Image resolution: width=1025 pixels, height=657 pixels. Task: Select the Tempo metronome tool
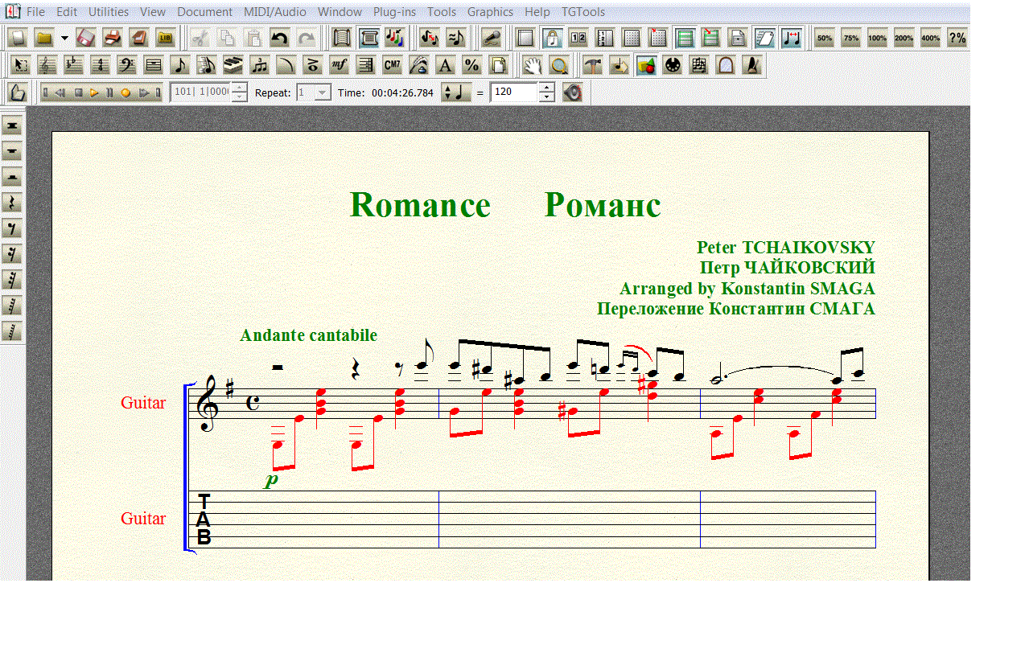click(751, 65)
